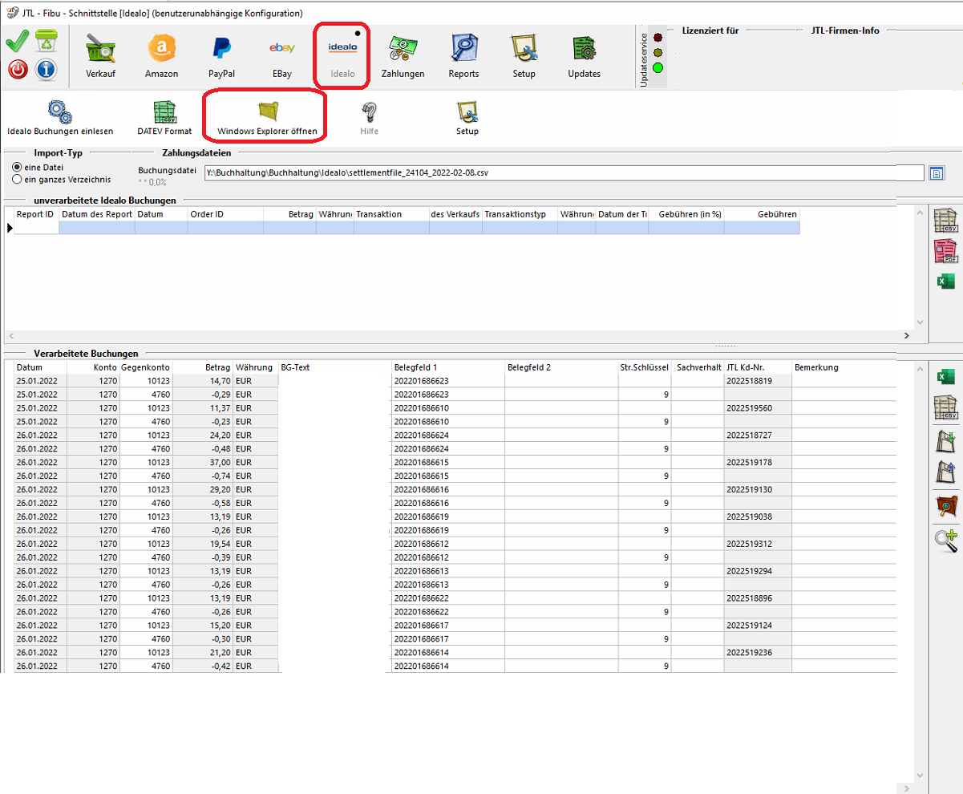Click the Verkauf shopping basket icon

(100, 56)
